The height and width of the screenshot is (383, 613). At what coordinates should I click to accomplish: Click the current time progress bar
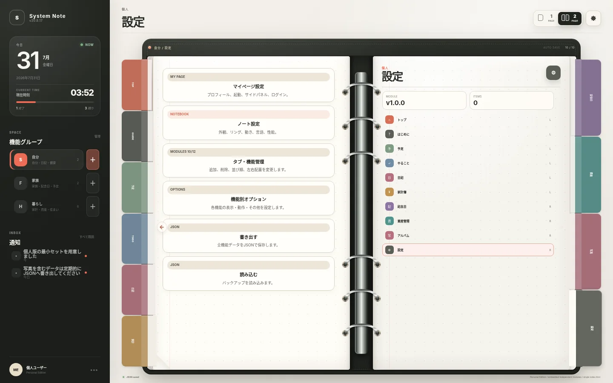[x=55, y=102]
